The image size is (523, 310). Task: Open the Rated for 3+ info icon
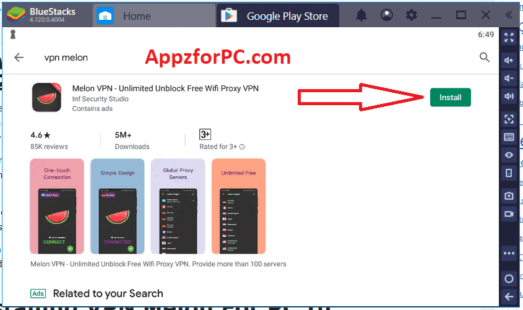click(242, 147)
